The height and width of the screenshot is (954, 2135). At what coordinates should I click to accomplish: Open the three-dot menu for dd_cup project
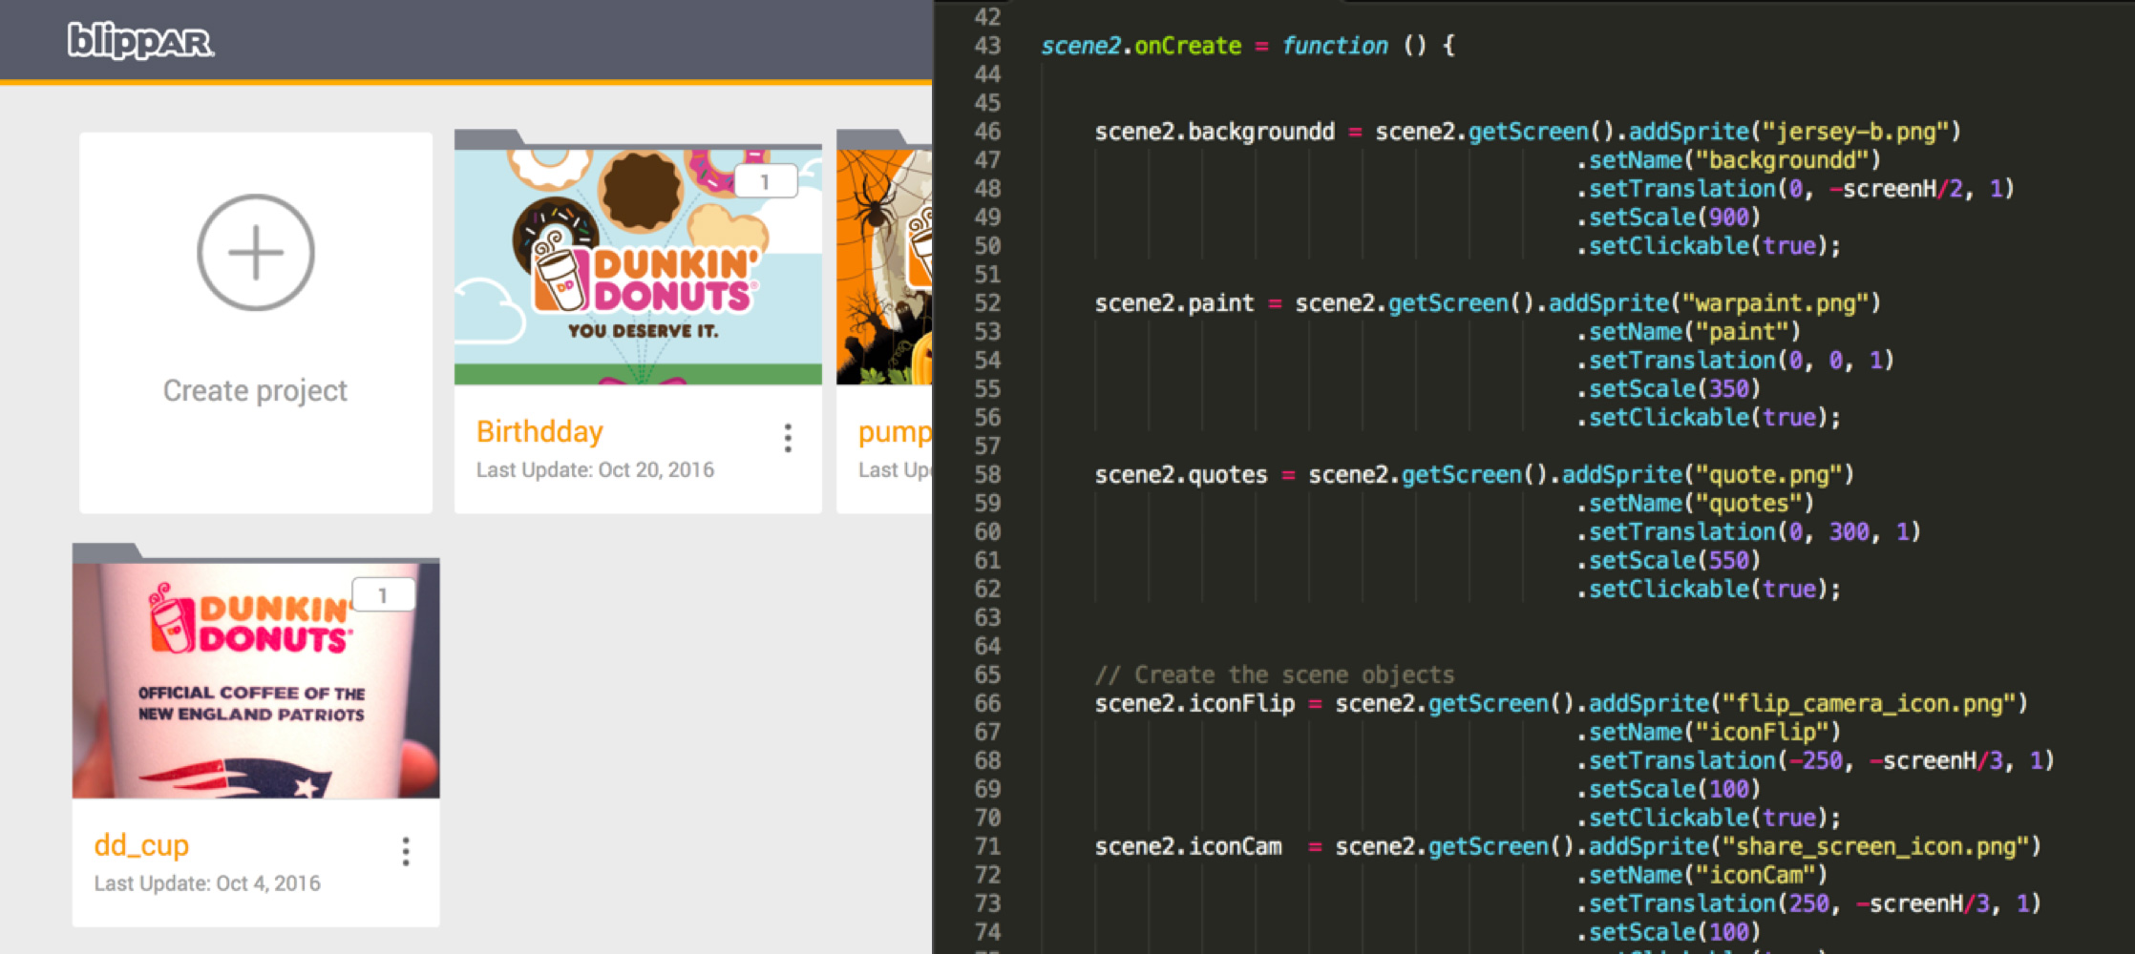tap(406, 851)
